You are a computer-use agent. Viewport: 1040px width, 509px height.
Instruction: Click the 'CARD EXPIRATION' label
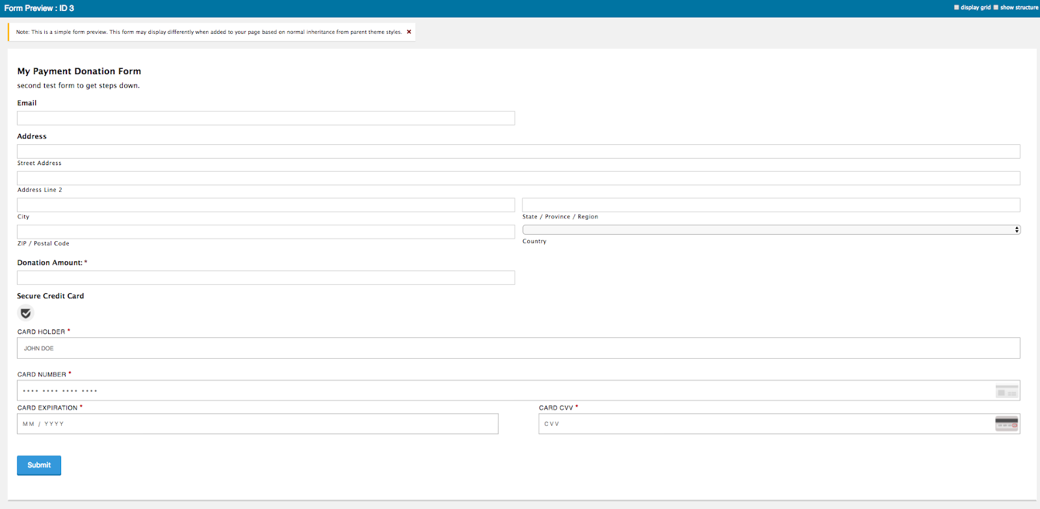[x=47, y=408]
